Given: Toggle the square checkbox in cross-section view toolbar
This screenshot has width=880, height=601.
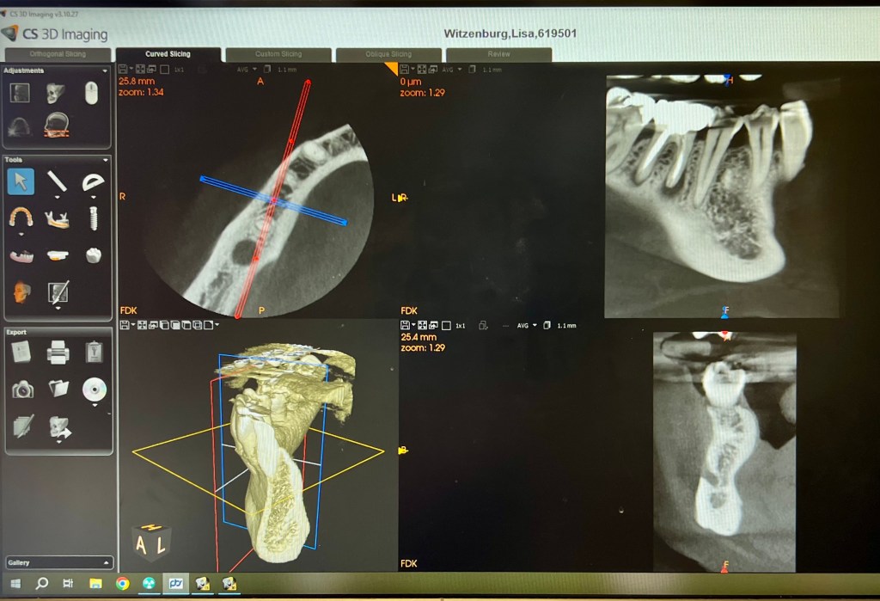Looking at the screenshot, I should tap(446, 325).
